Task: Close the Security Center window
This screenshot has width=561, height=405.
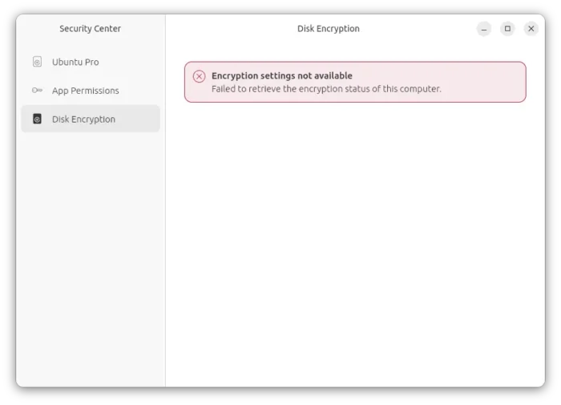Action: [531, 29]
